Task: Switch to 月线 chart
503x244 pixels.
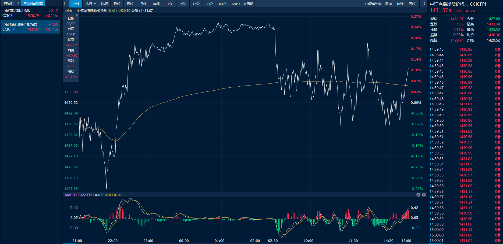Action: click(143, 4)
